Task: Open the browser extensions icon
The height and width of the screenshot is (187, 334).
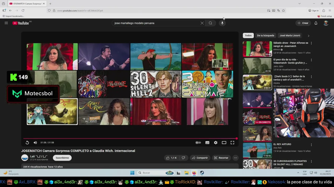Action: point(324,10)
